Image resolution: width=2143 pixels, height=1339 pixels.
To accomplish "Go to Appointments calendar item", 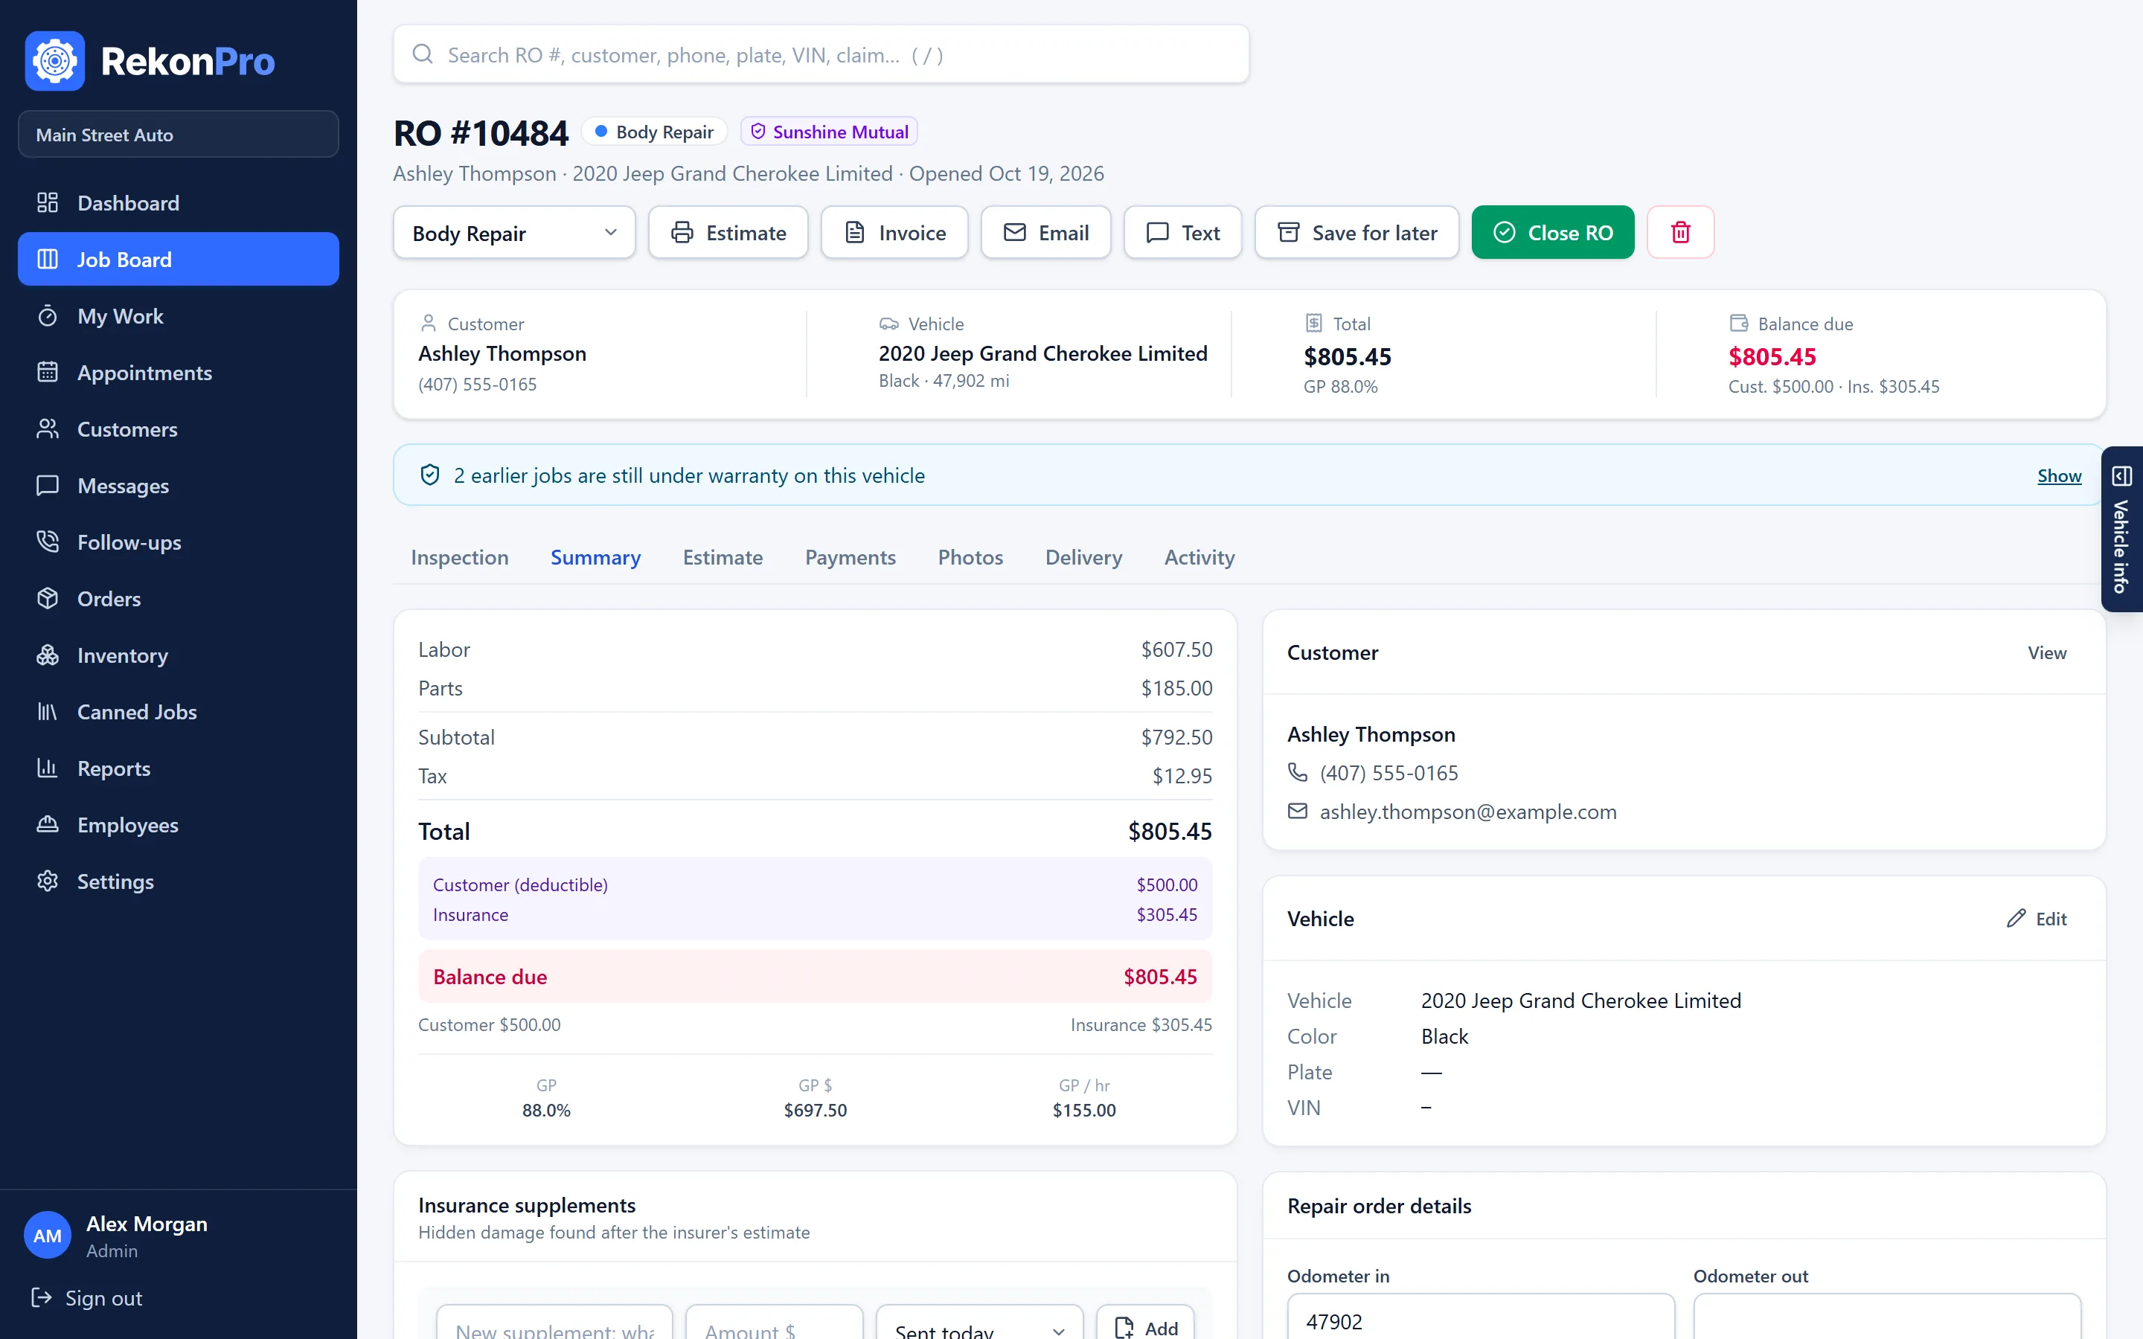I will pyautogui.click(x=178, y=373).
